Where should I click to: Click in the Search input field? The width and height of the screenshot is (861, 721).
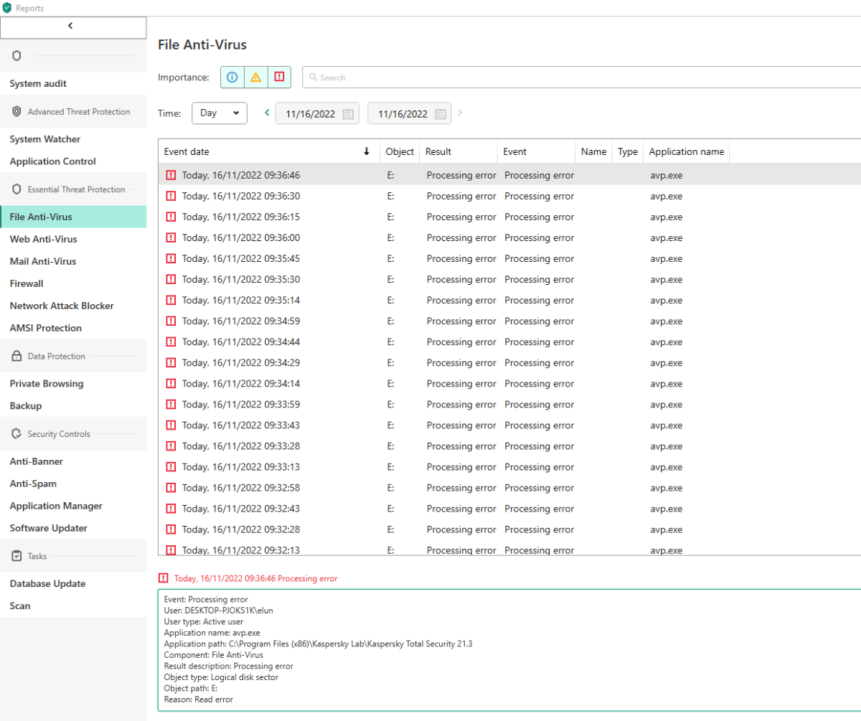[574, 77]
